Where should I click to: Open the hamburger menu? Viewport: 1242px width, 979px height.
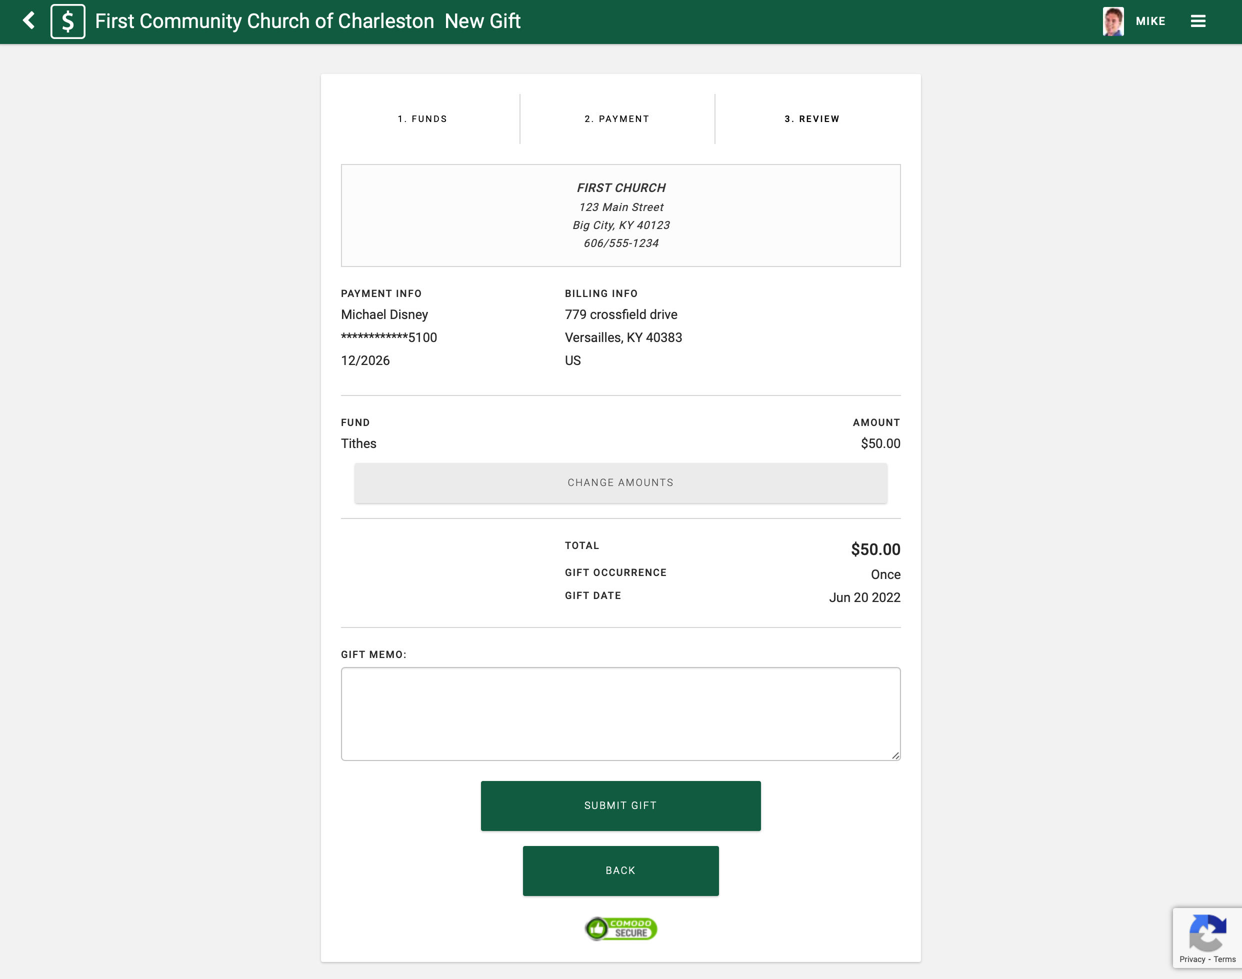[x=1197, y=21]
